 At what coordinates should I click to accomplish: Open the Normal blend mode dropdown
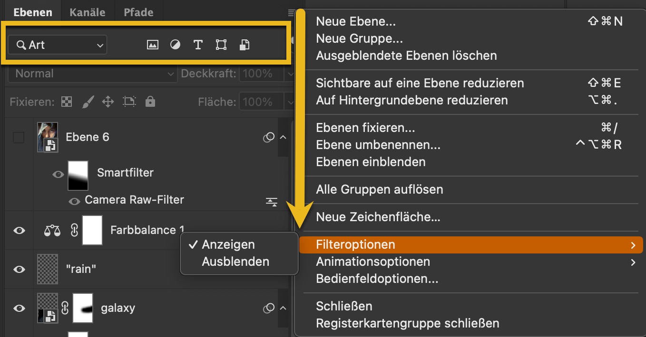pyautogui.click(x=93, y=74)
